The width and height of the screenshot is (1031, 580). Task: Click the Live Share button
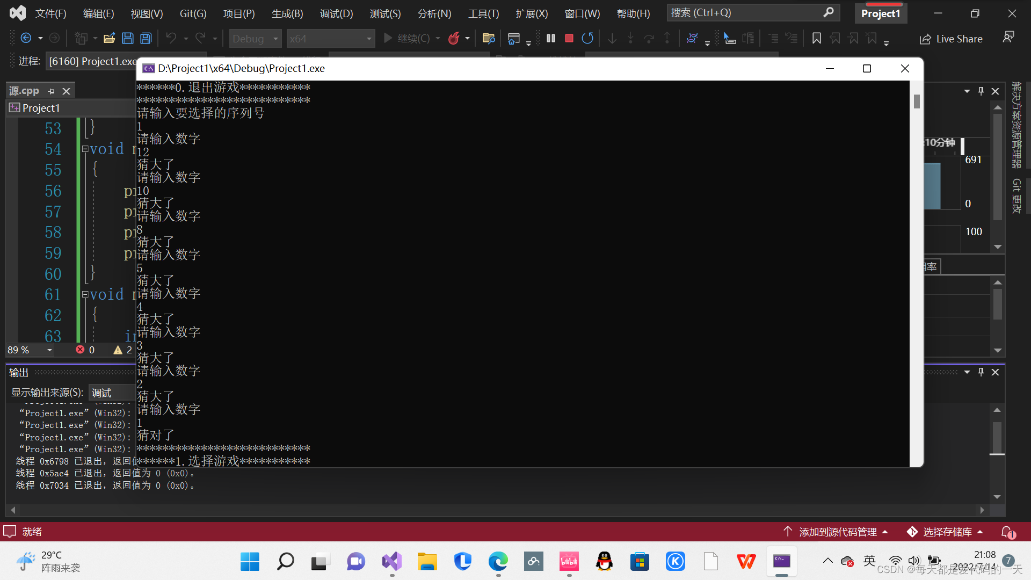pyautogui.click(x=952, y=39)
